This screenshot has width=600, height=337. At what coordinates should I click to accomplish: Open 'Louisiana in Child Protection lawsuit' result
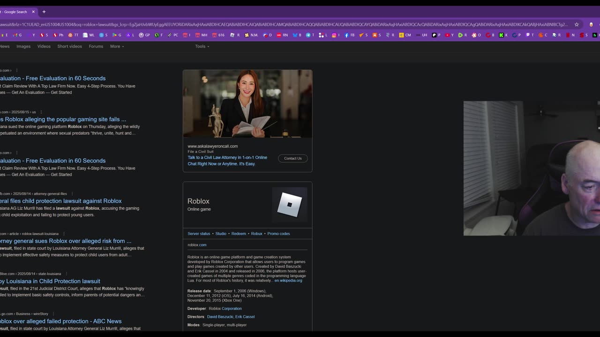pyautogui.click(x=50, y=281)
